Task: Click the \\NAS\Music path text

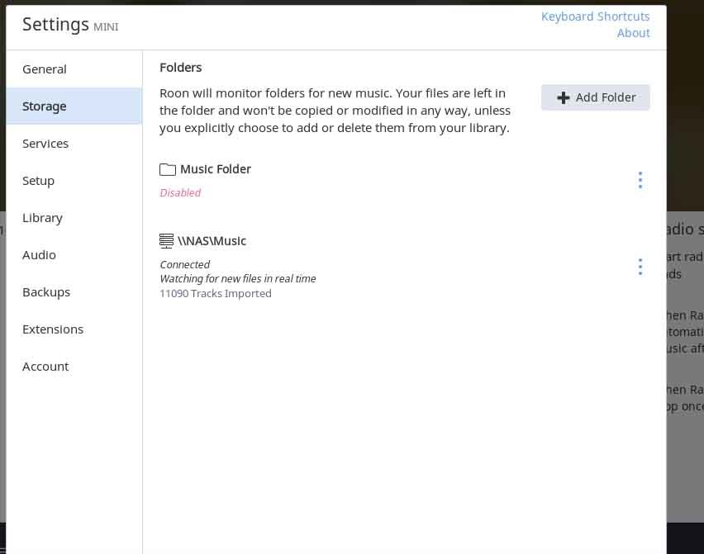Action: [x=212, y=241]
